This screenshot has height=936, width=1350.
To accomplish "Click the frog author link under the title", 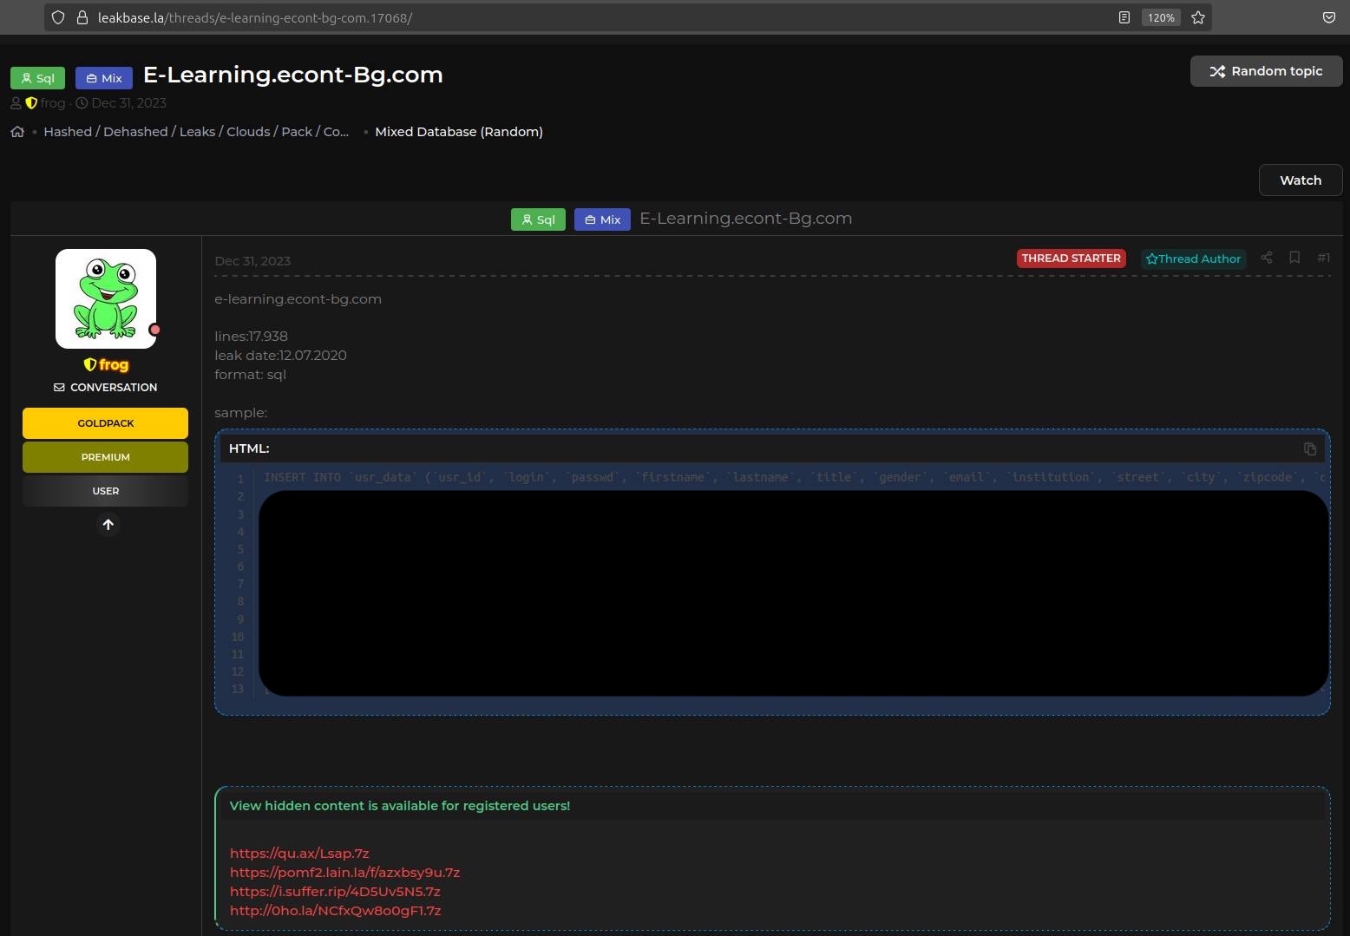I will pyautogui.click(x=53, y=103).
